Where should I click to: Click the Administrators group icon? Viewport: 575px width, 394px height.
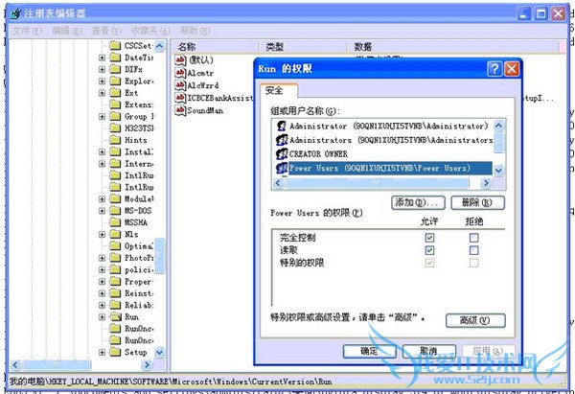point(282,140)
